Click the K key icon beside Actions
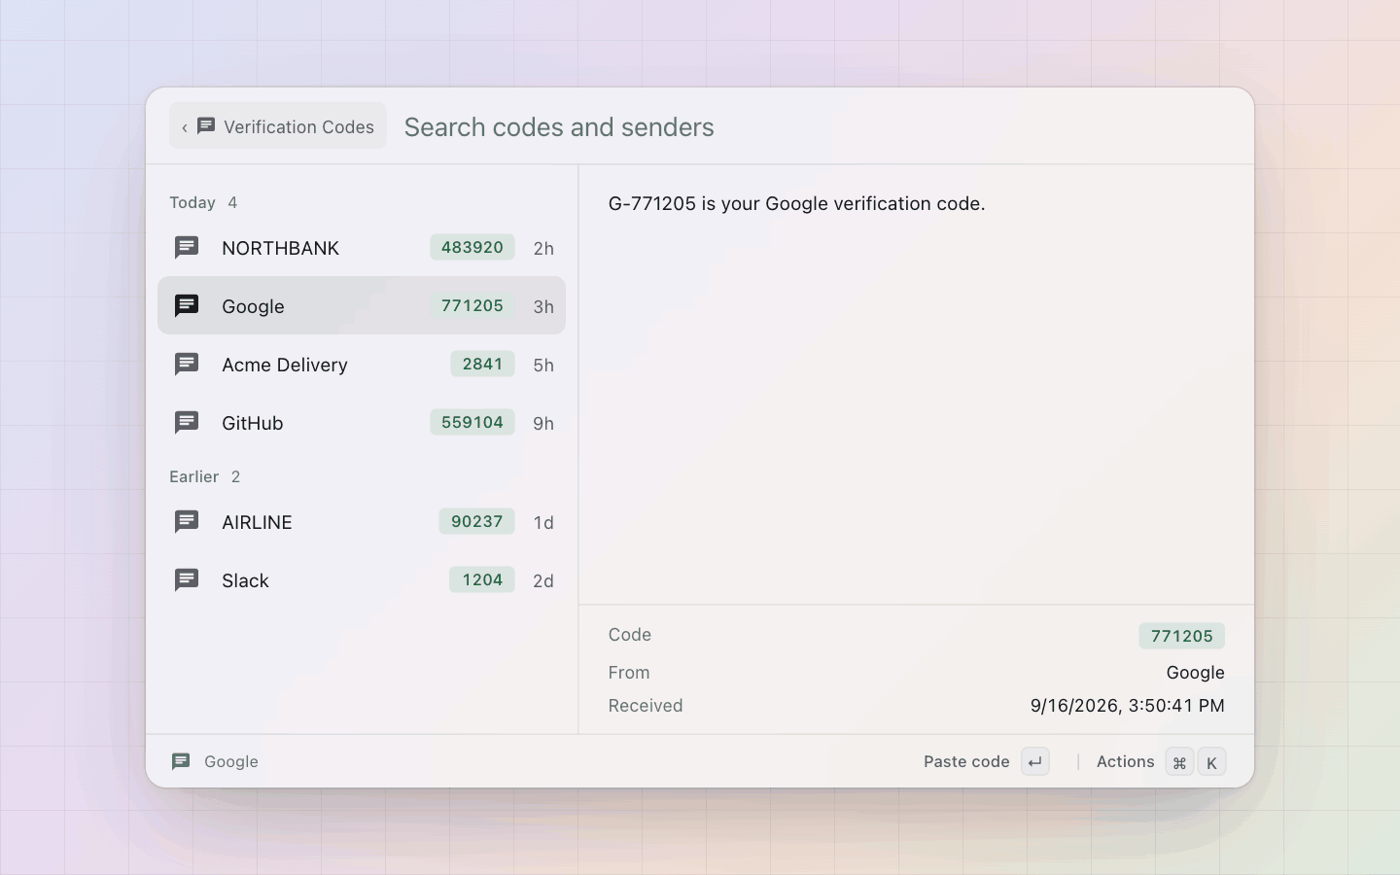The height and width of the screenshot is (875, 1400). [1211, 762]
